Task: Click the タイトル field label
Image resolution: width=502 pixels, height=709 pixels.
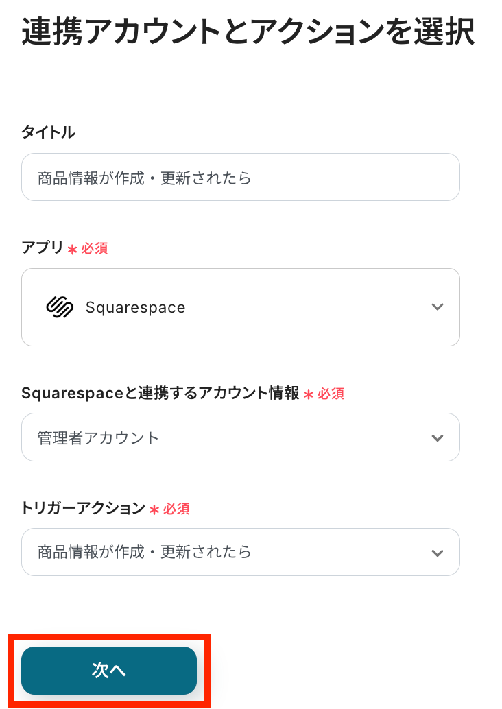Action: [48, 132]
